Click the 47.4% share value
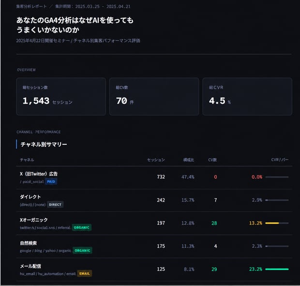 click(x=188, y=177)
